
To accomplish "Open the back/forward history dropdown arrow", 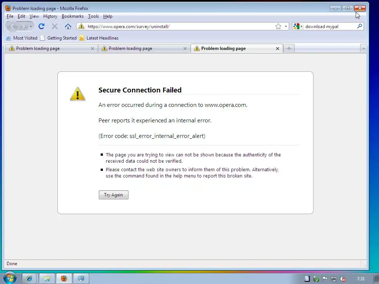I will click(31, 26).
